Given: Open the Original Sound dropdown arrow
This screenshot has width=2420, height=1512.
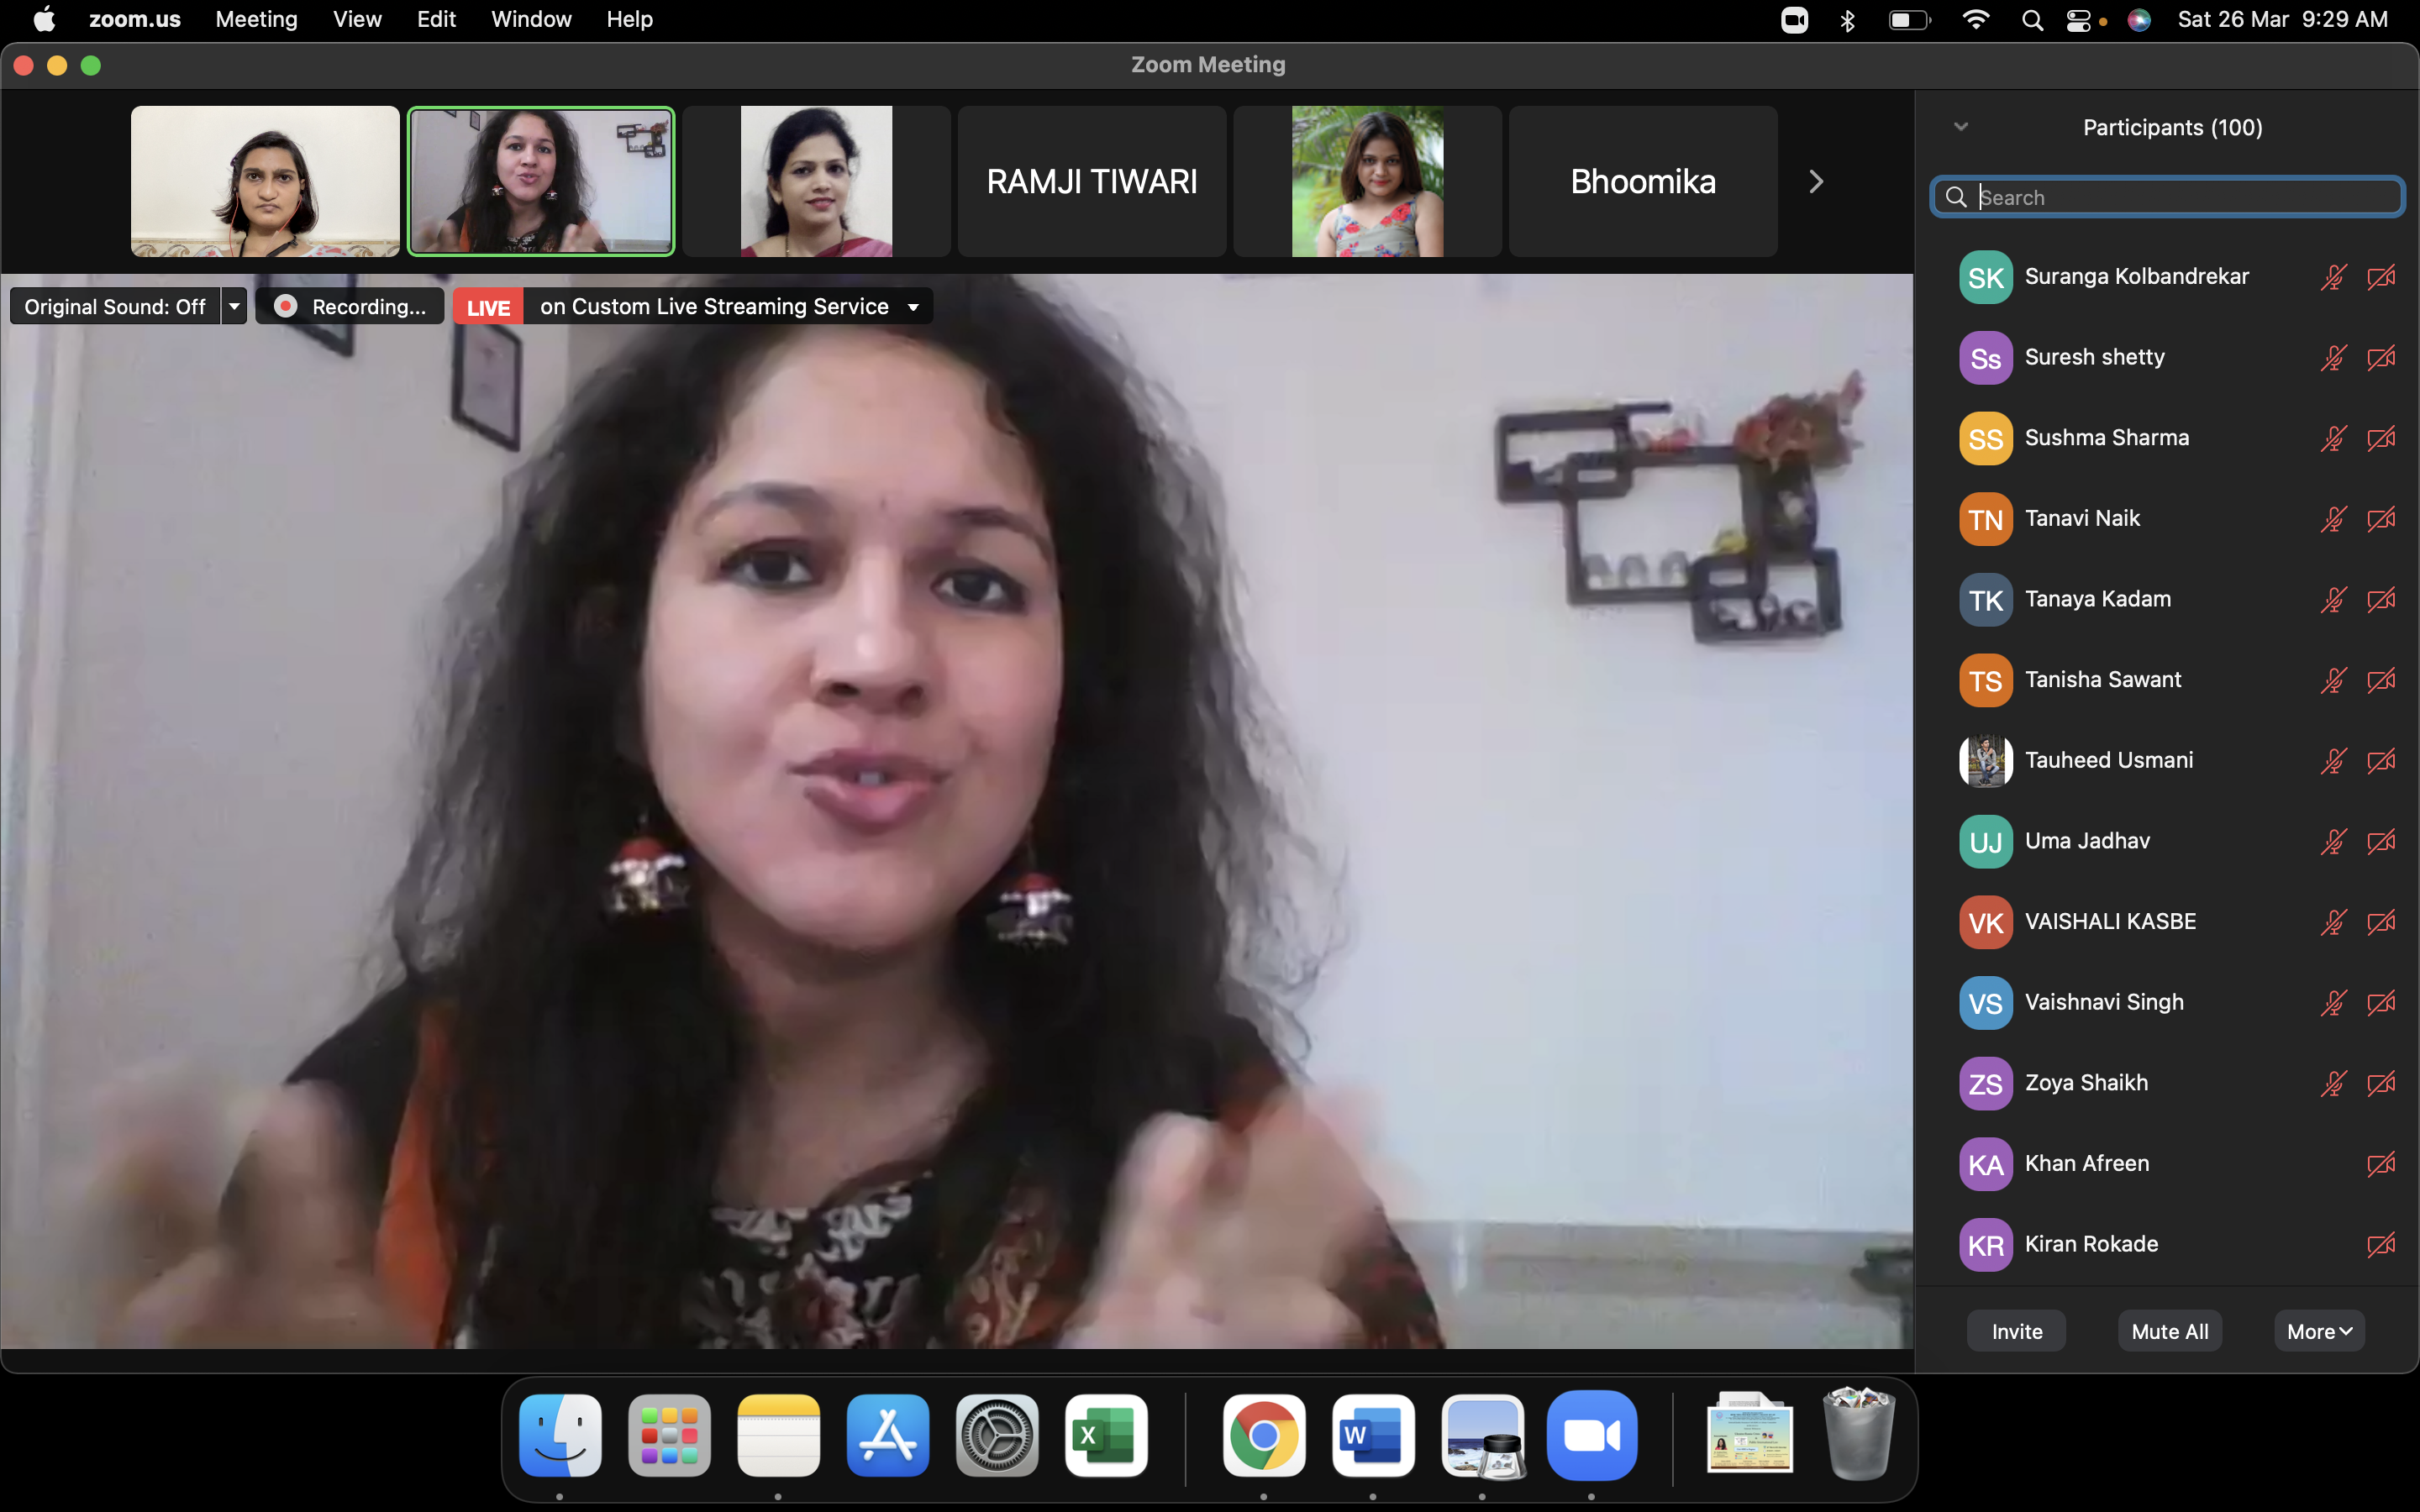Looking at the screenshot, I should point(234,306).
